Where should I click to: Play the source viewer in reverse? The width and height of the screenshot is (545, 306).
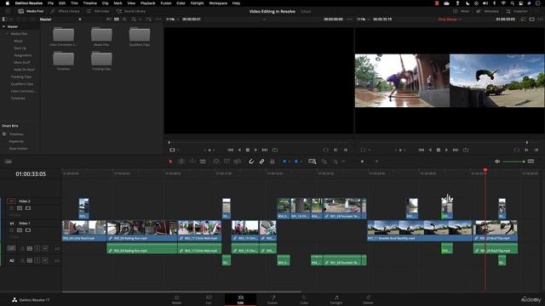[x=239, y=150]
